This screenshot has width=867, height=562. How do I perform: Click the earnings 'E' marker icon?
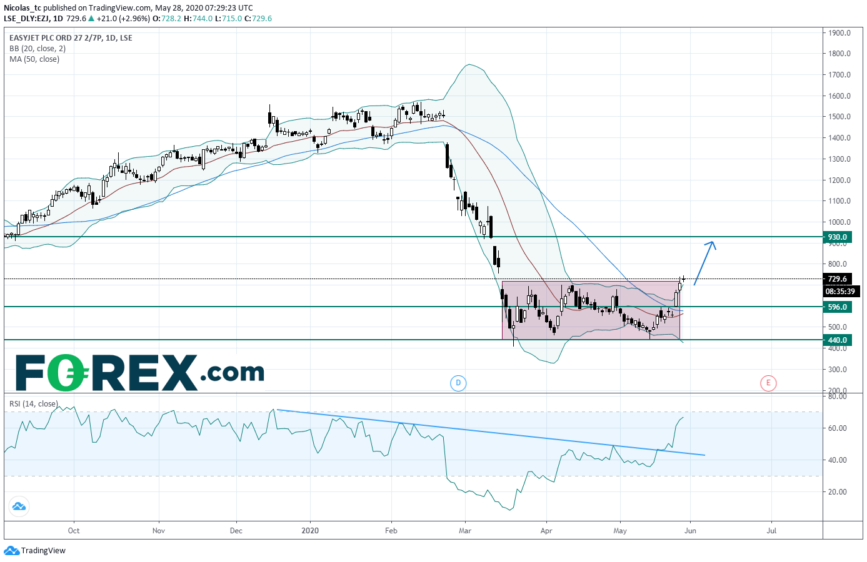click(x=768, y=383)
